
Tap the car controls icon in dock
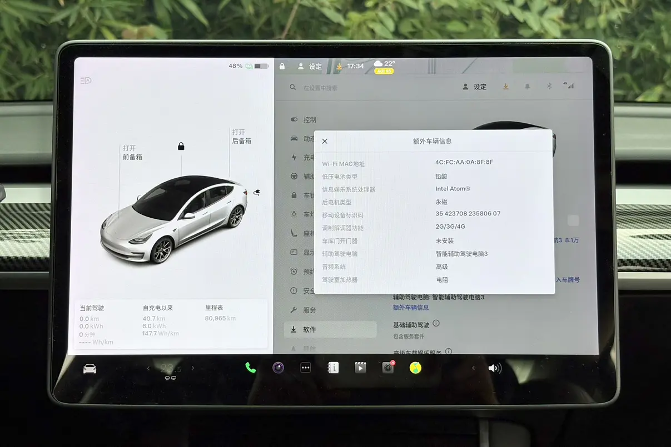click(90, 369)
